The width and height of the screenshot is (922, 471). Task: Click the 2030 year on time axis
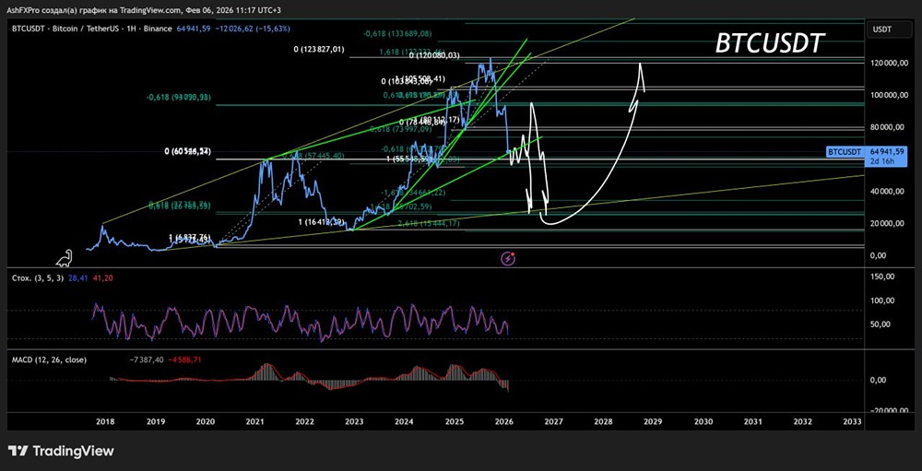click(703, 421)
